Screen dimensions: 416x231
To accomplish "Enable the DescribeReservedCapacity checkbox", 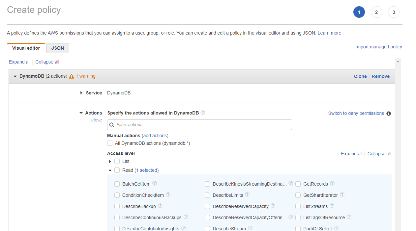I will 207,206.
